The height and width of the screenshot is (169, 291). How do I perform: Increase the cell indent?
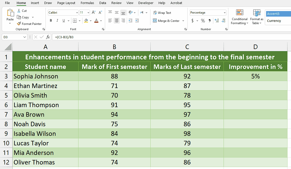tap(137, 21)
